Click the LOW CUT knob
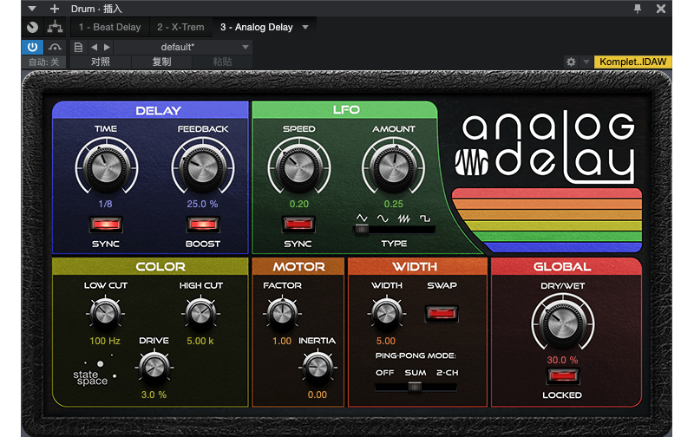This screenshot has height=437, width=694. pos(105,313)
